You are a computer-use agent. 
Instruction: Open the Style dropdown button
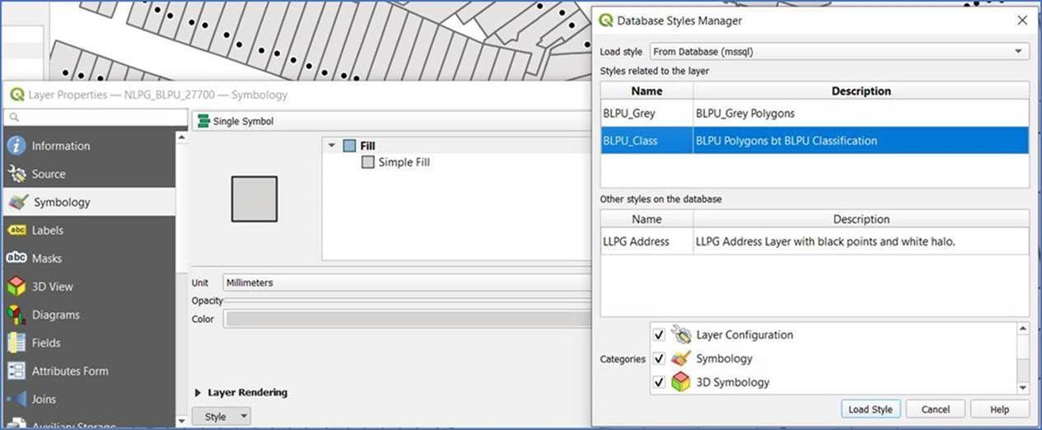(221, 417)
